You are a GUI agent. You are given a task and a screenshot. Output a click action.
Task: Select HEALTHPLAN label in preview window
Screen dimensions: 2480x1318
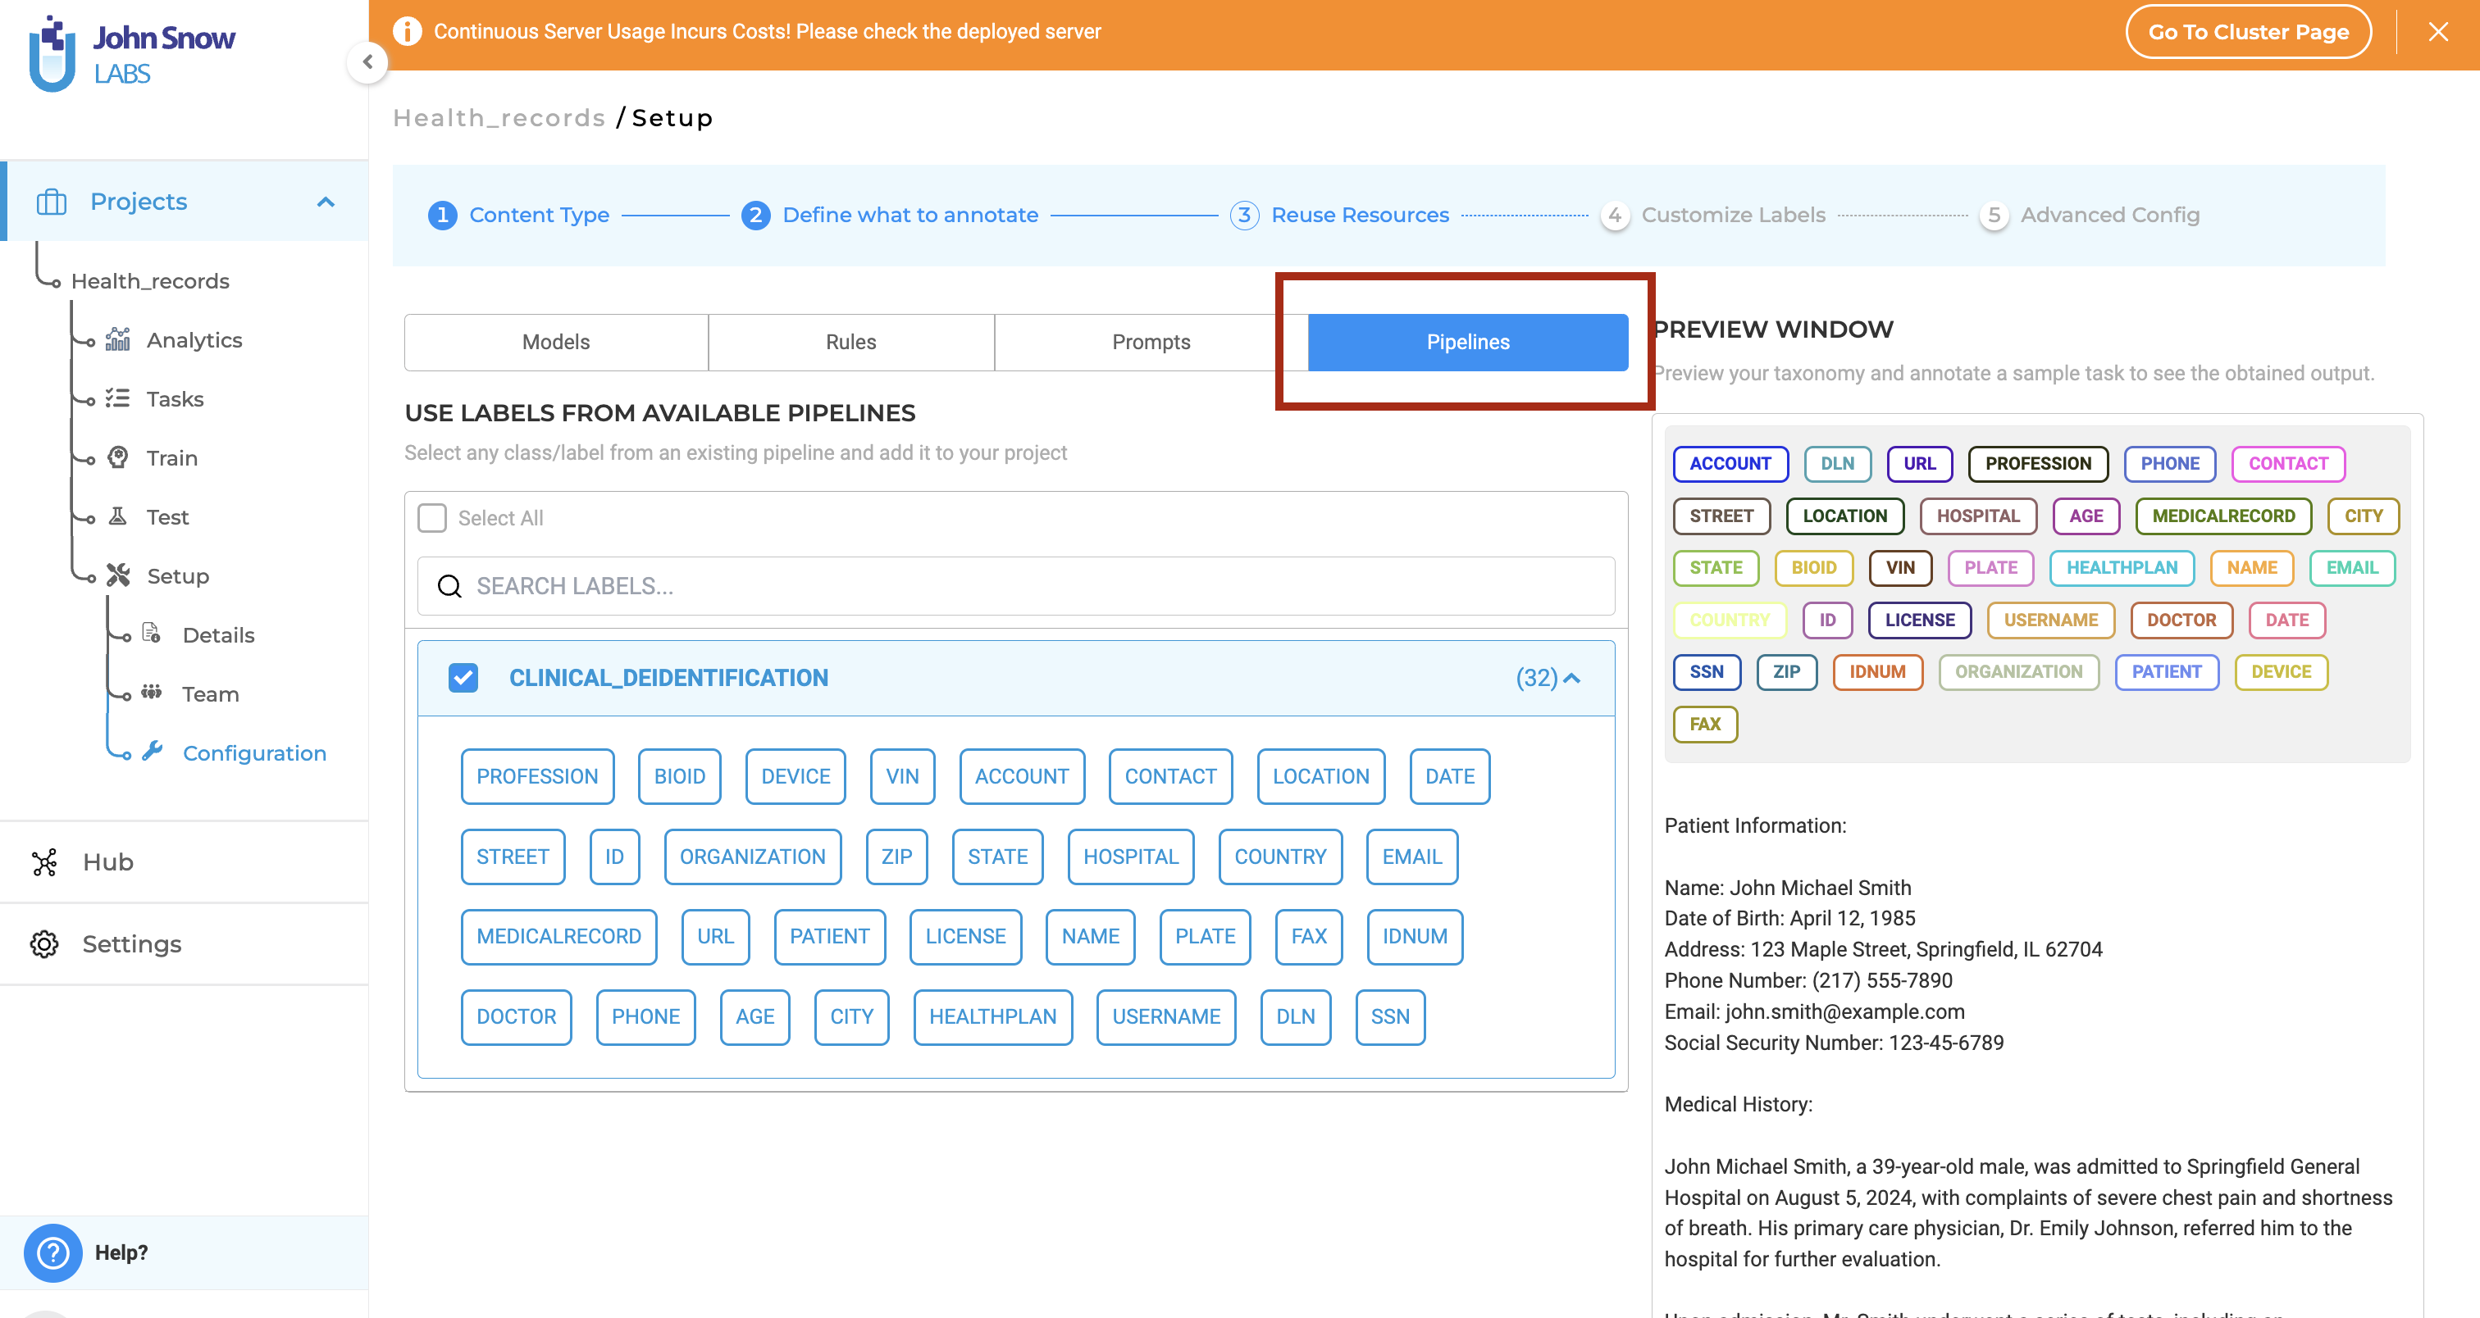2122,567
